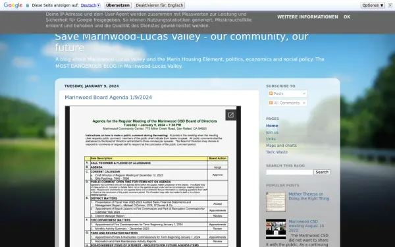Open the Maps and charts page
This screenshot has height=247, width=395.
coord(281,146)
